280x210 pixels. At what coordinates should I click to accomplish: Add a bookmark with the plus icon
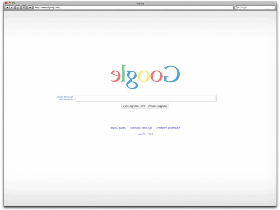(30, 8)
